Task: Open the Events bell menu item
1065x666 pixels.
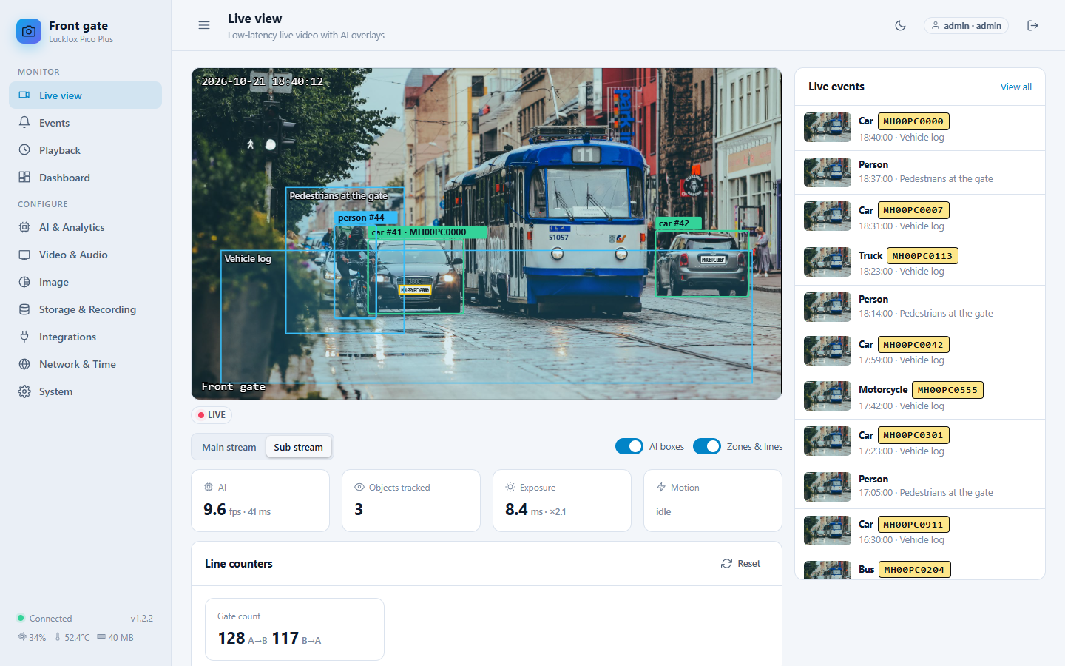Action: point(85,123)
